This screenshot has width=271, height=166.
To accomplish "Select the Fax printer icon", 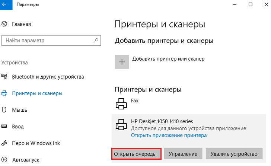I will coord(122,104).
